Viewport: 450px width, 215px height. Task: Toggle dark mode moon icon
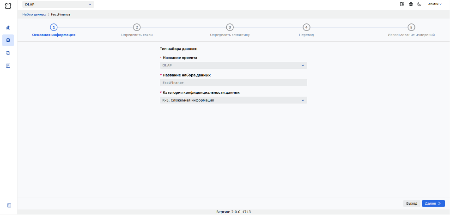click(x=419, y=4)
